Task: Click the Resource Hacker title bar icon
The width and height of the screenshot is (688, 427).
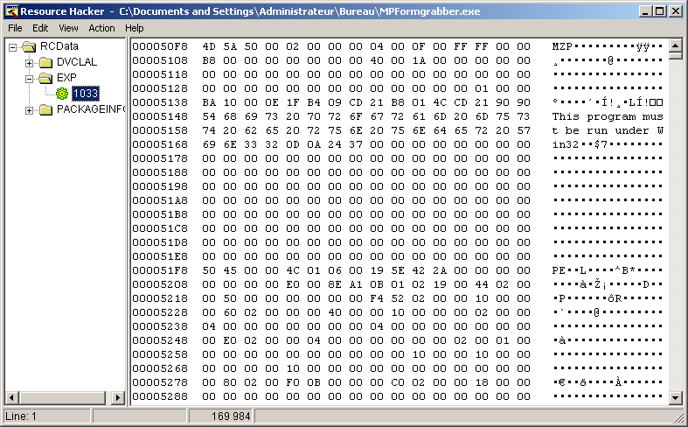Action: (11, 11)
